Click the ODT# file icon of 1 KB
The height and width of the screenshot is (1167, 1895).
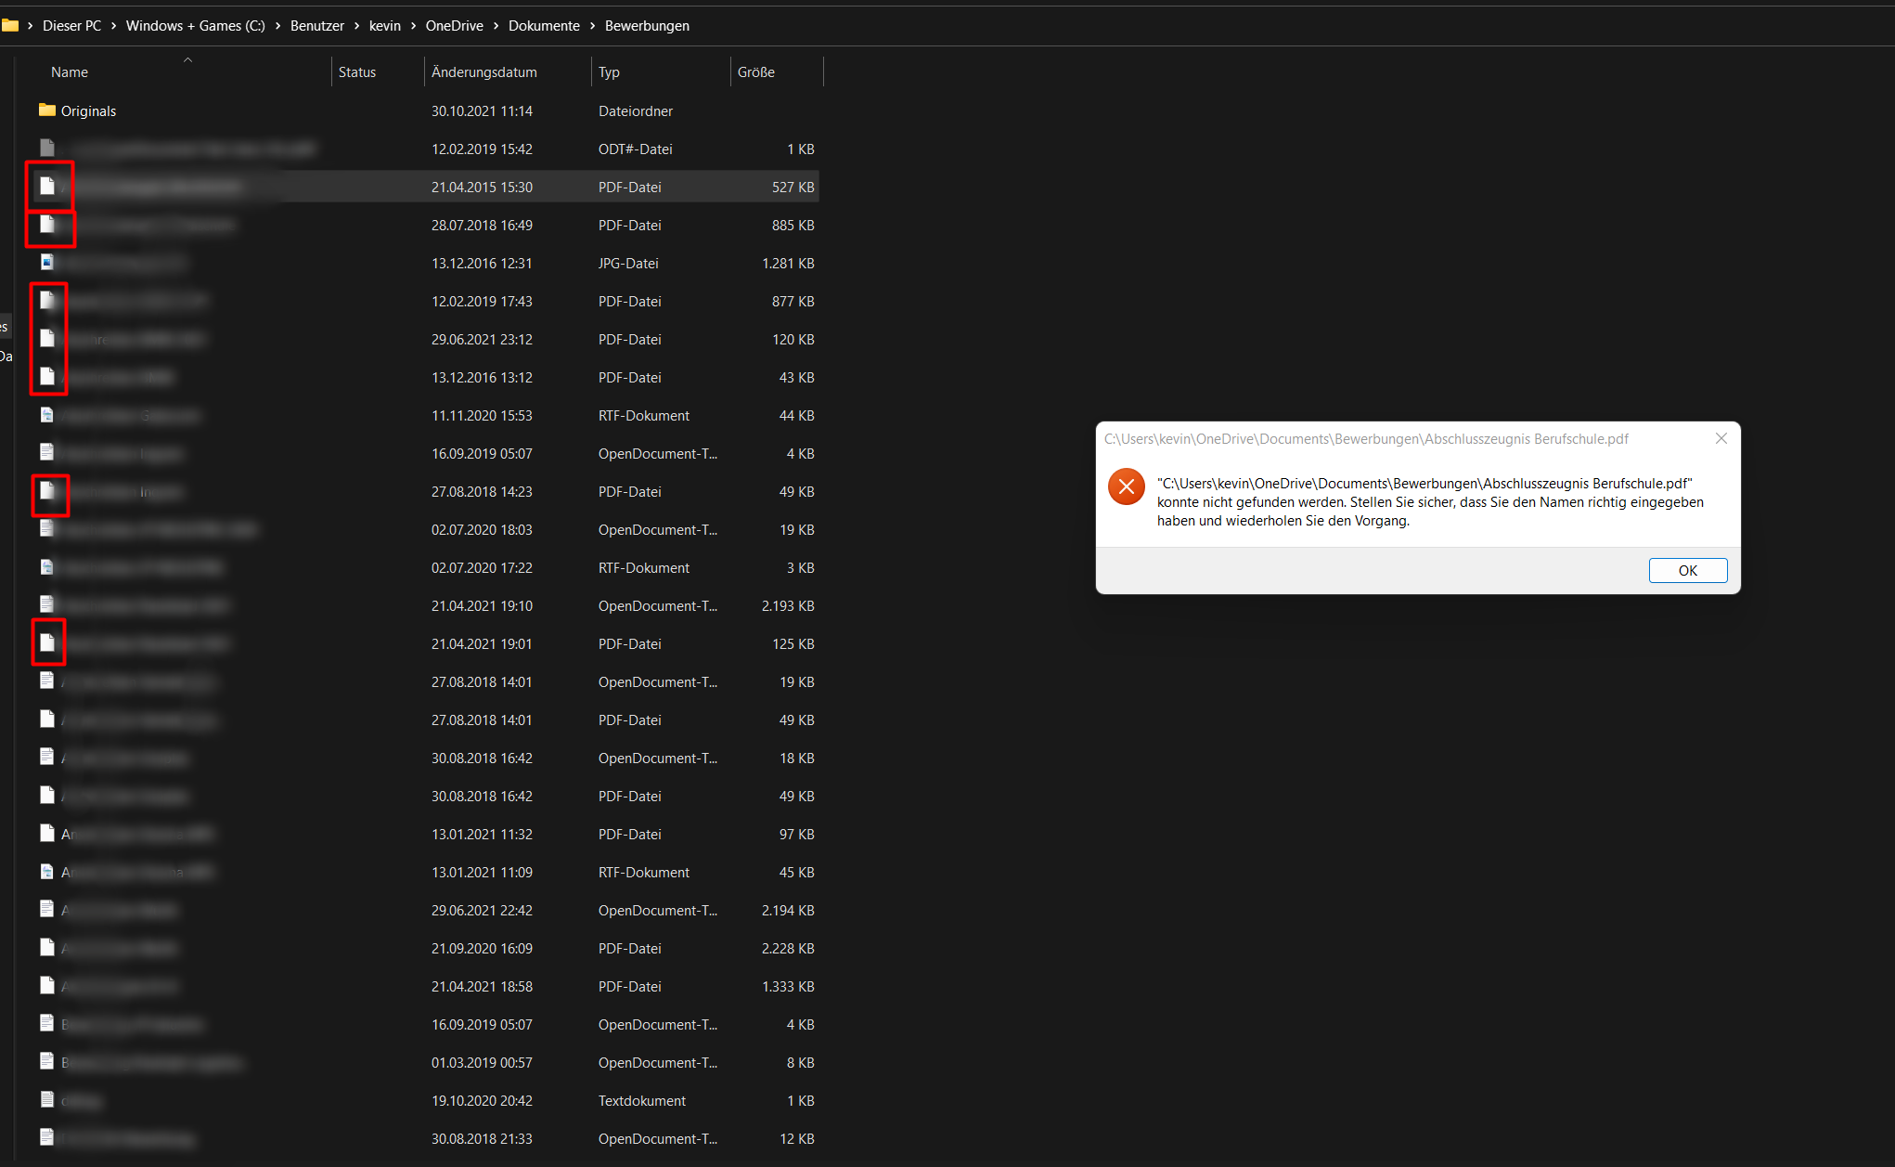coord(47,149)
